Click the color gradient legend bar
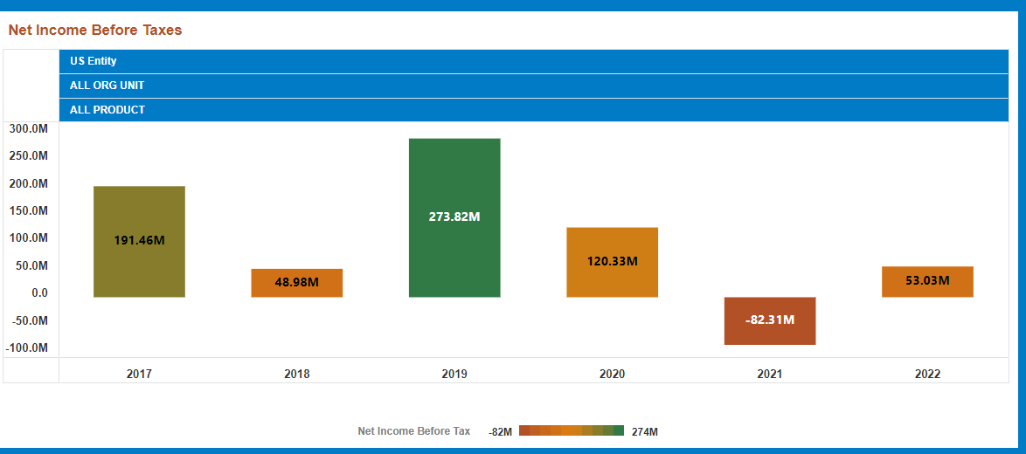Screen dimensions: 1026x454 click(572, 430)
